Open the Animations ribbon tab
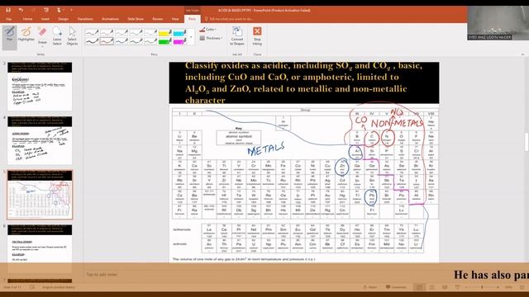The height and width of the screenshot is (297, 529). (110, 19)
